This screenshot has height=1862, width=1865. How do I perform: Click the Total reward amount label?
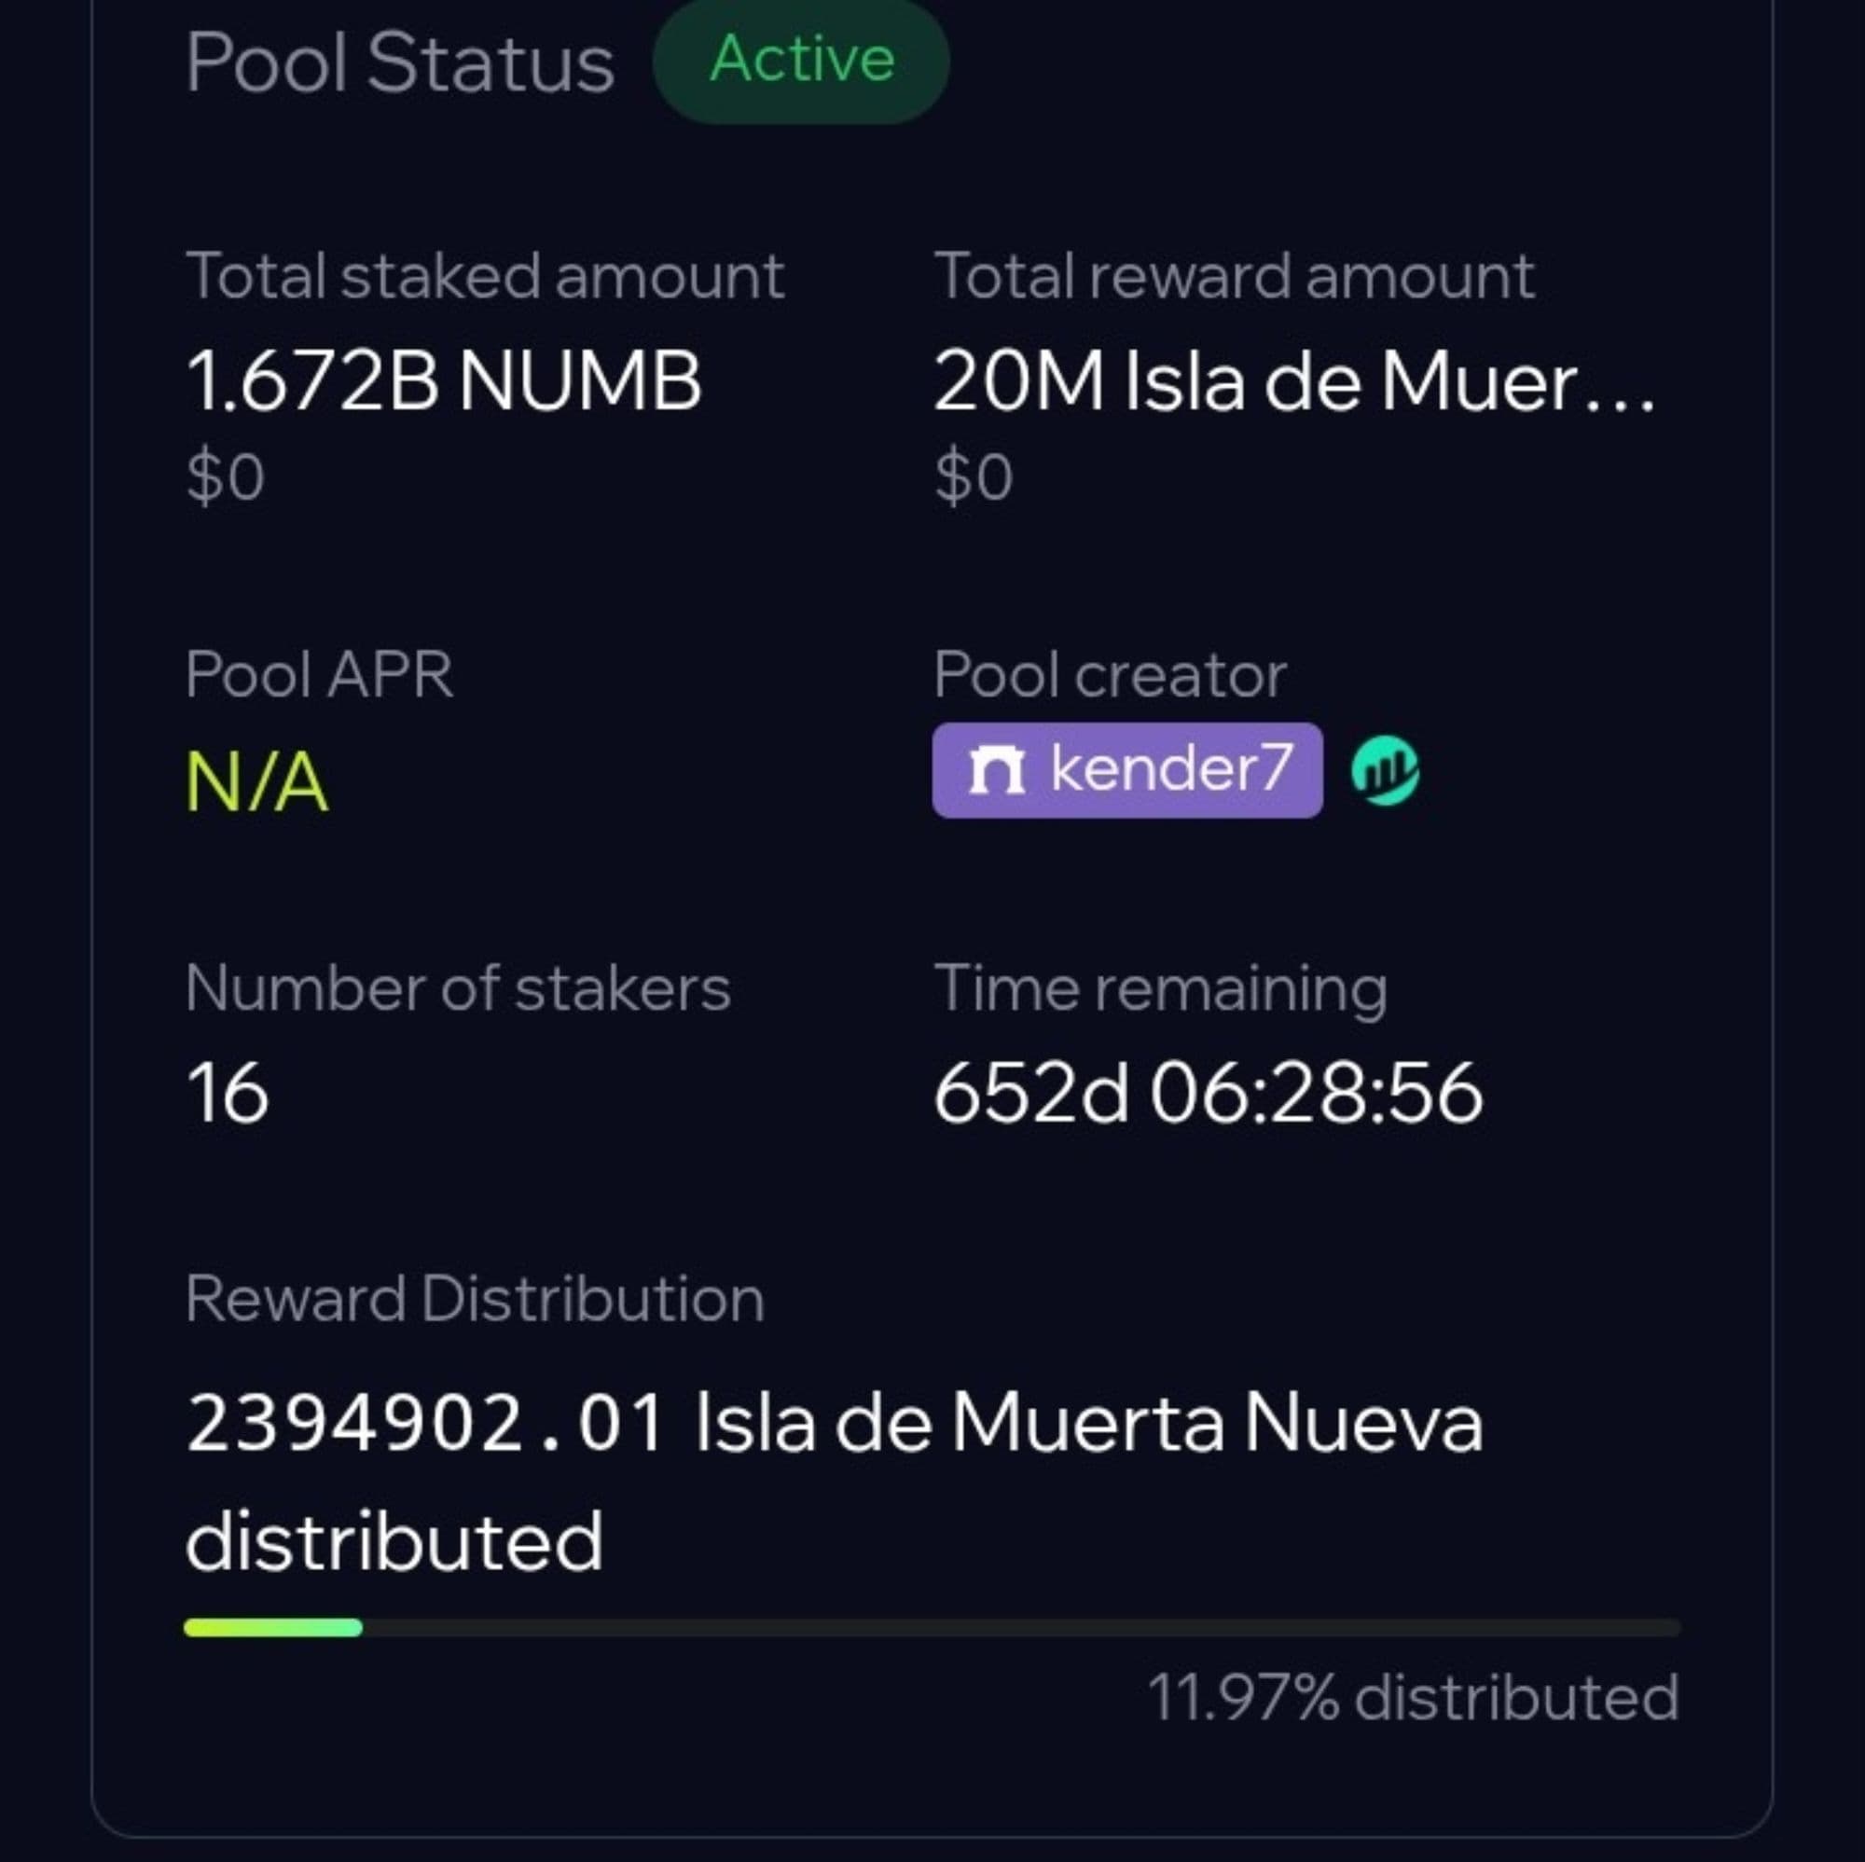[1234, 277]
